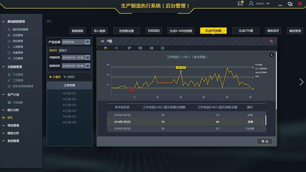Select the 记数型 option
Screen dimensions: 306x172
coord(69,77)
